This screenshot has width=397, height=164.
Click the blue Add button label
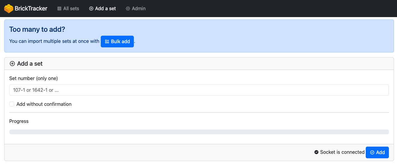pos(380,152)
